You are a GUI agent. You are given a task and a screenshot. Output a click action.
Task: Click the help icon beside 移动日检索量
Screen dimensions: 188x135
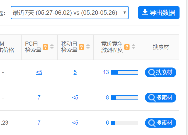coord(81,47)
